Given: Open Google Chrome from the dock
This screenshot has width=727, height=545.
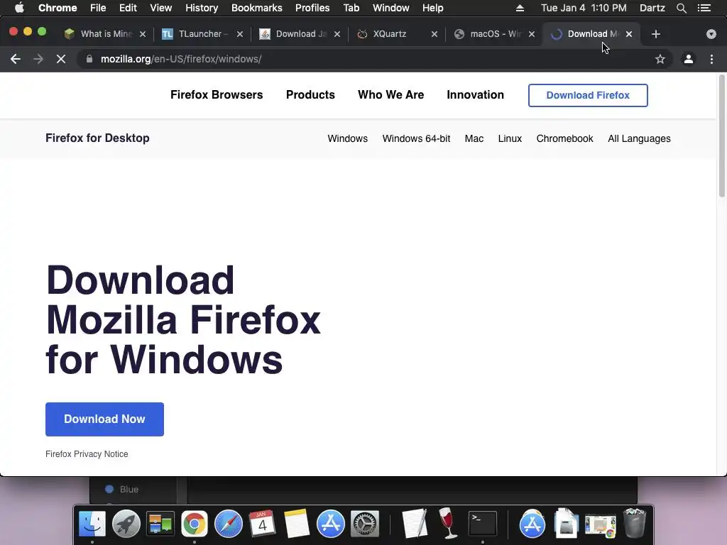Looking at the screenshot, I should tap(195, 524).
